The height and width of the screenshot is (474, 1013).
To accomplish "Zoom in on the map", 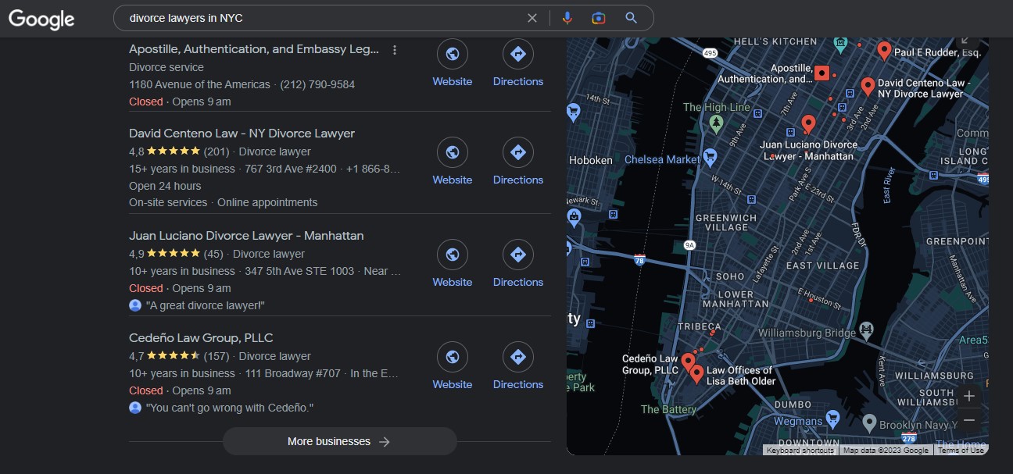I will click(969, 396).
